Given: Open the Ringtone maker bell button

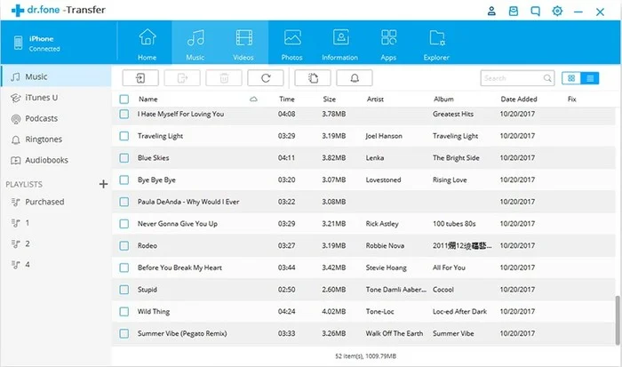Looking at the screenshot, I should 355,78.
